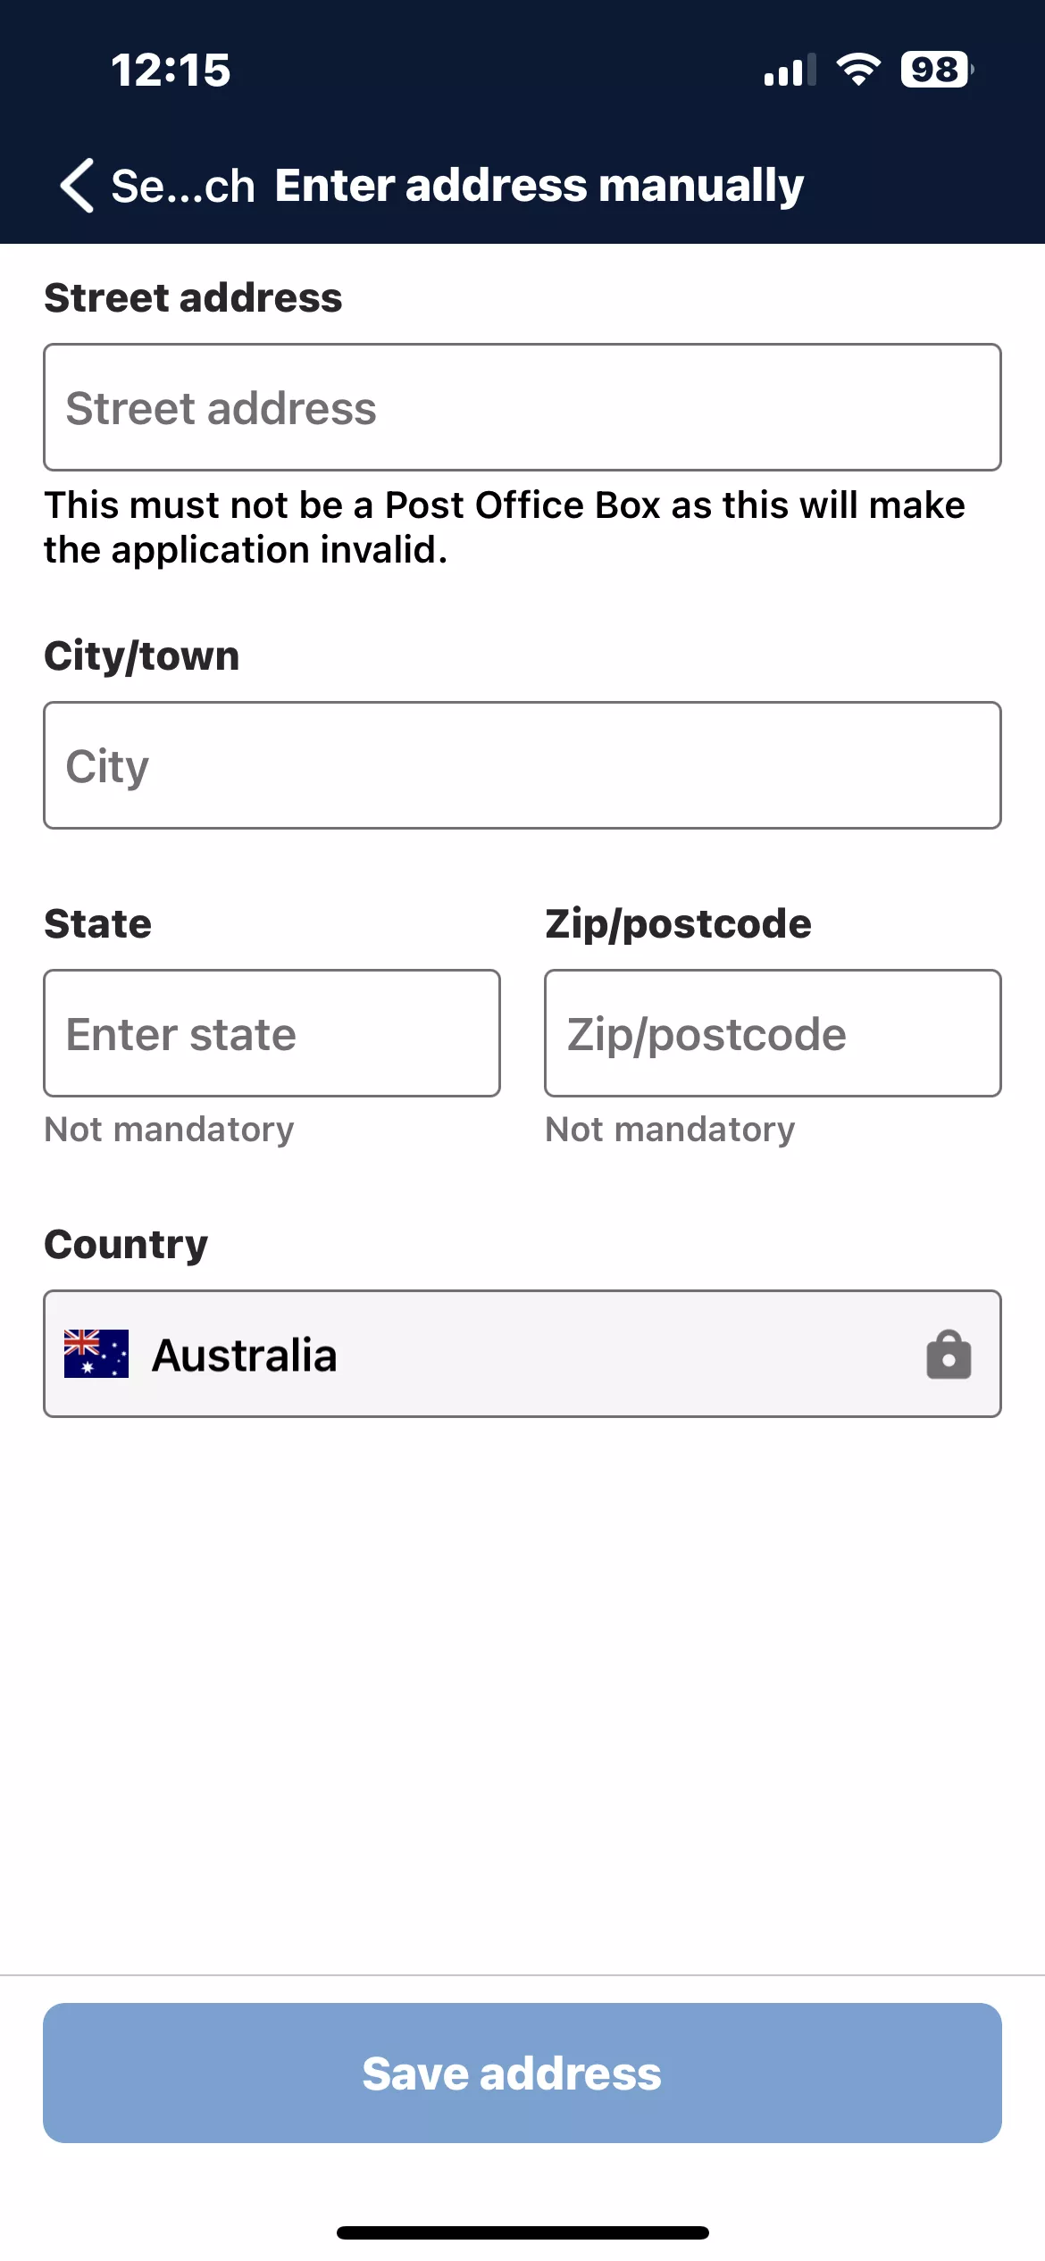
Task: Tap the lock icon in Country field
Action: click(949, 1355)
